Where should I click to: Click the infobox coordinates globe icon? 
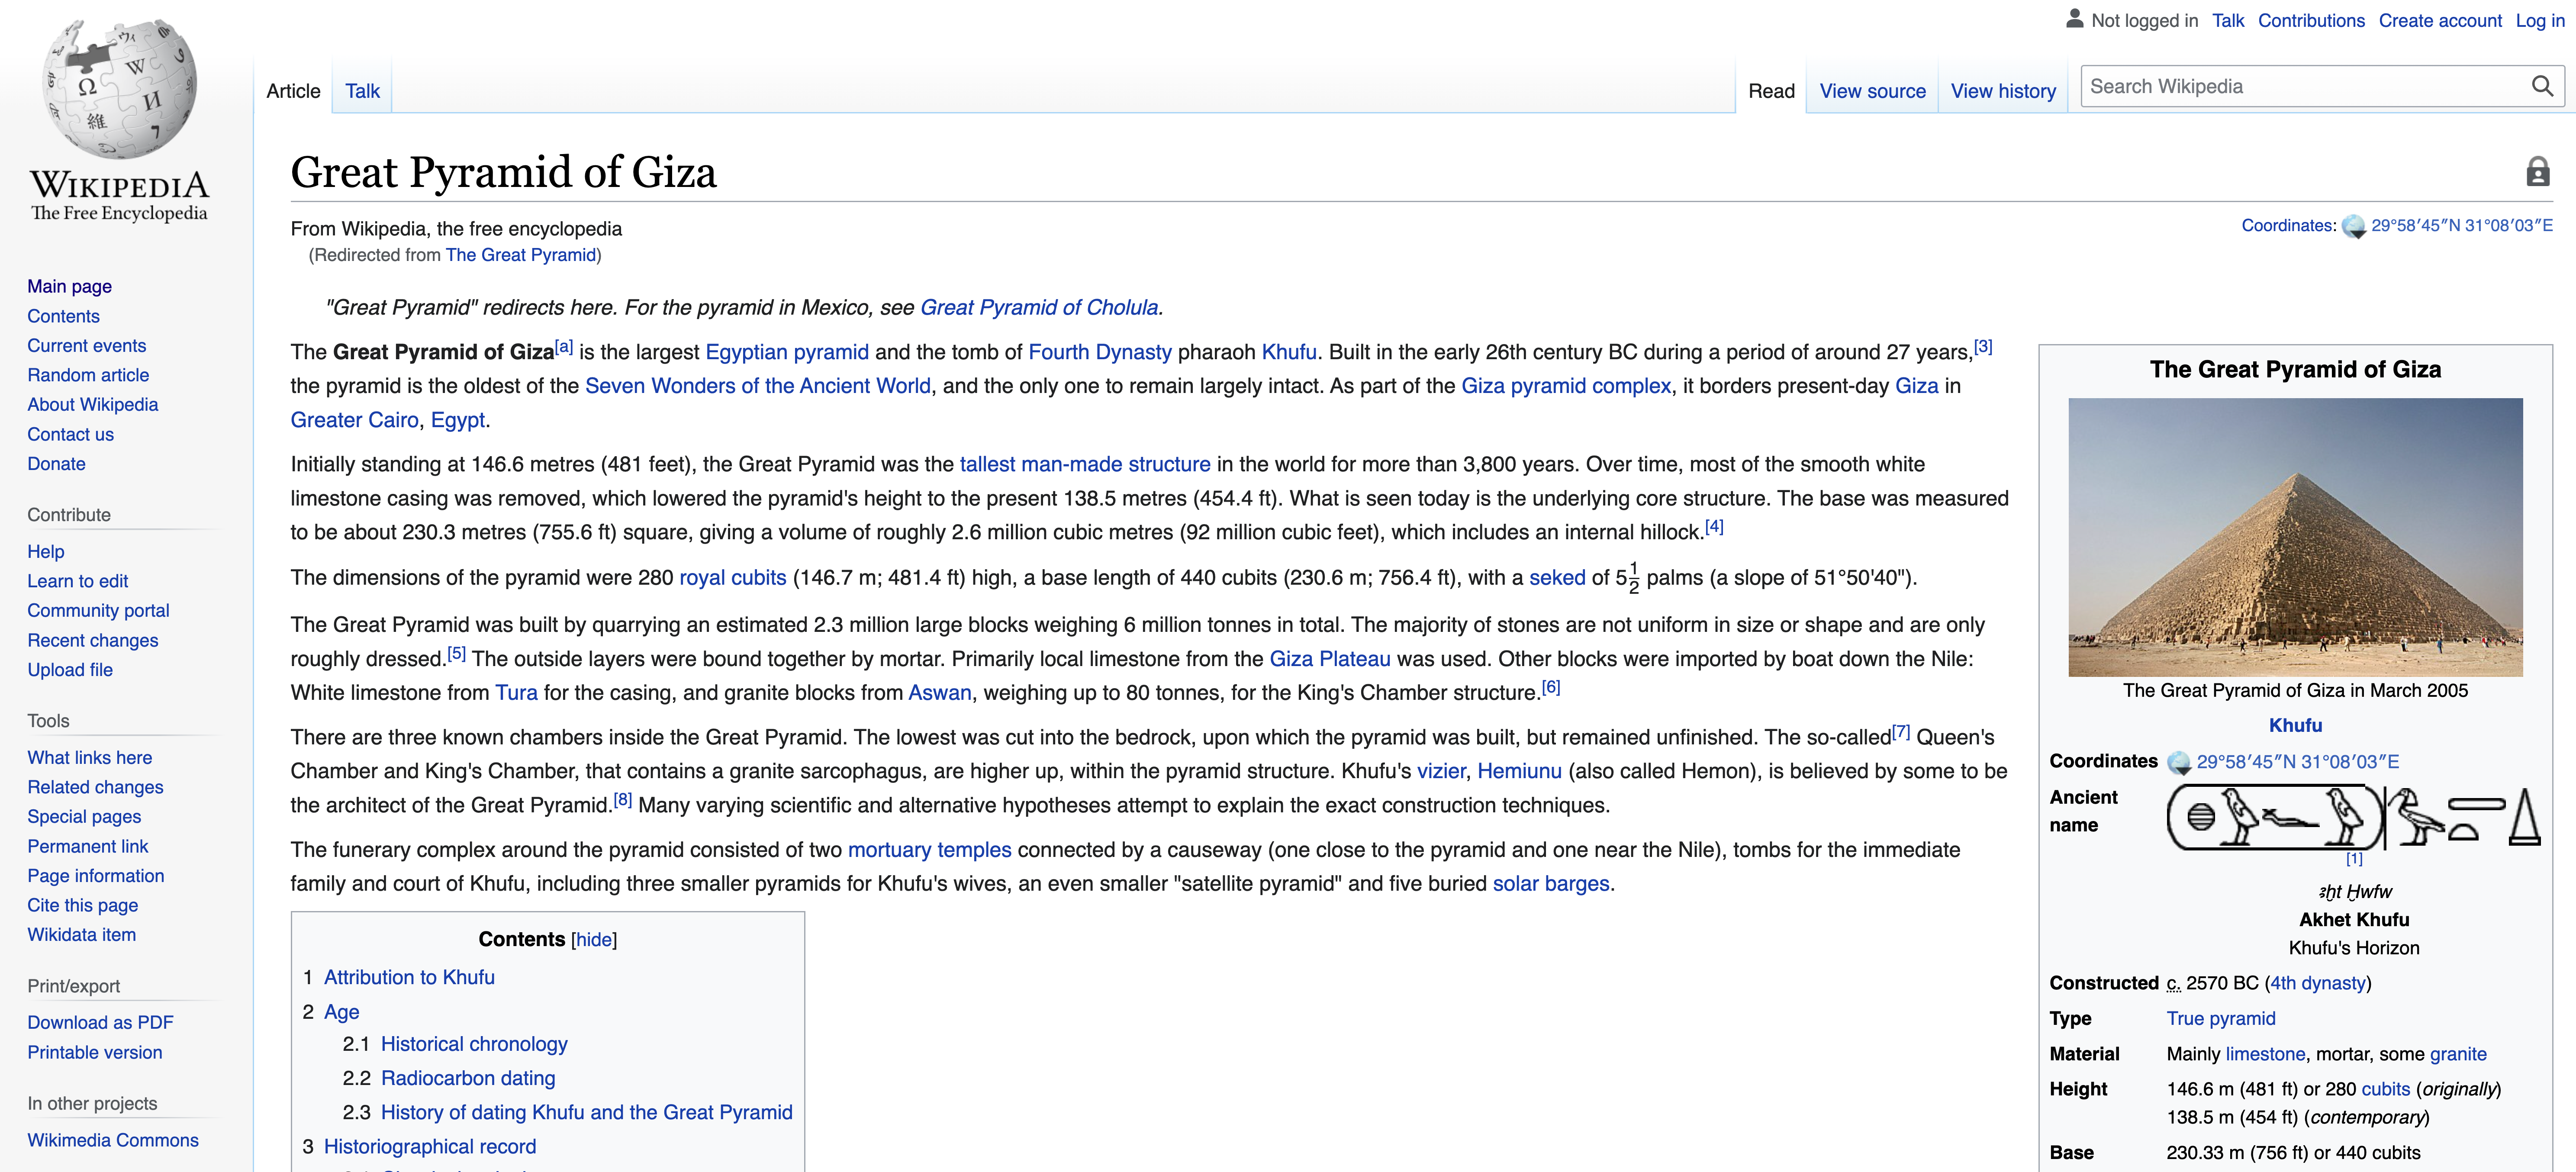(2178, 763)
